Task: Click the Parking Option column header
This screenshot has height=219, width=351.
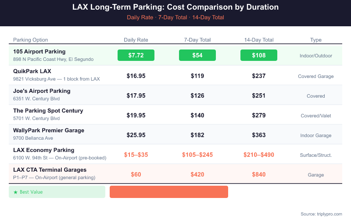Action: (x=31, y=40)
